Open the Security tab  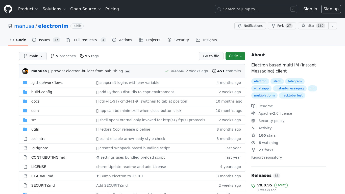(x=178, y=40)
